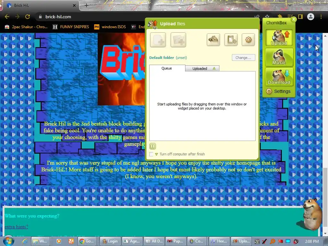Open Chrome profile avatar
The image size is (328, 246).
(311, 17)
